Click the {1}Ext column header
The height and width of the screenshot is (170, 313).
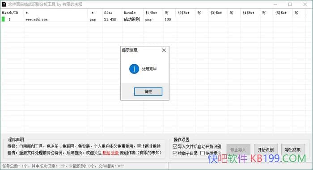pyautogui.click(x=151, y=13)
